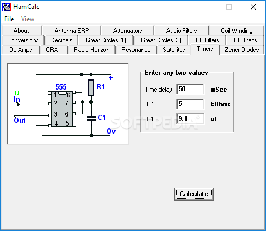The height and width of the screenshot is (231, 266).
Task: Minimize the HamCalc window
Action: click(x=205, y=7)
